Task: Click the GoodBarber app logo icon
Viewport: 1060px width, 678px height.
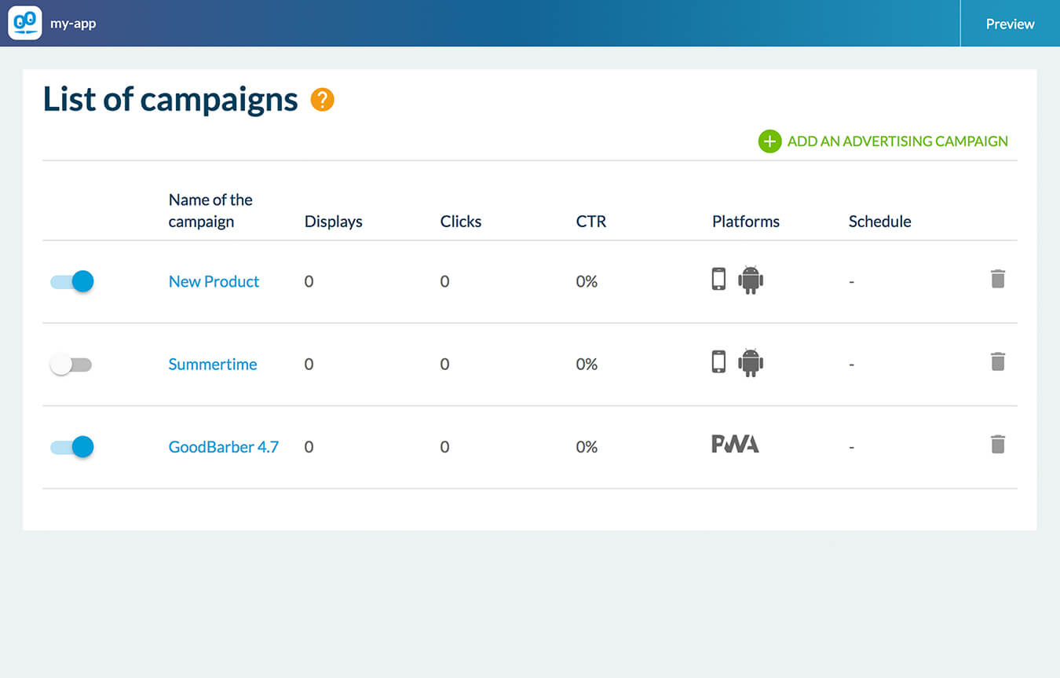Action: click(25, 23)
